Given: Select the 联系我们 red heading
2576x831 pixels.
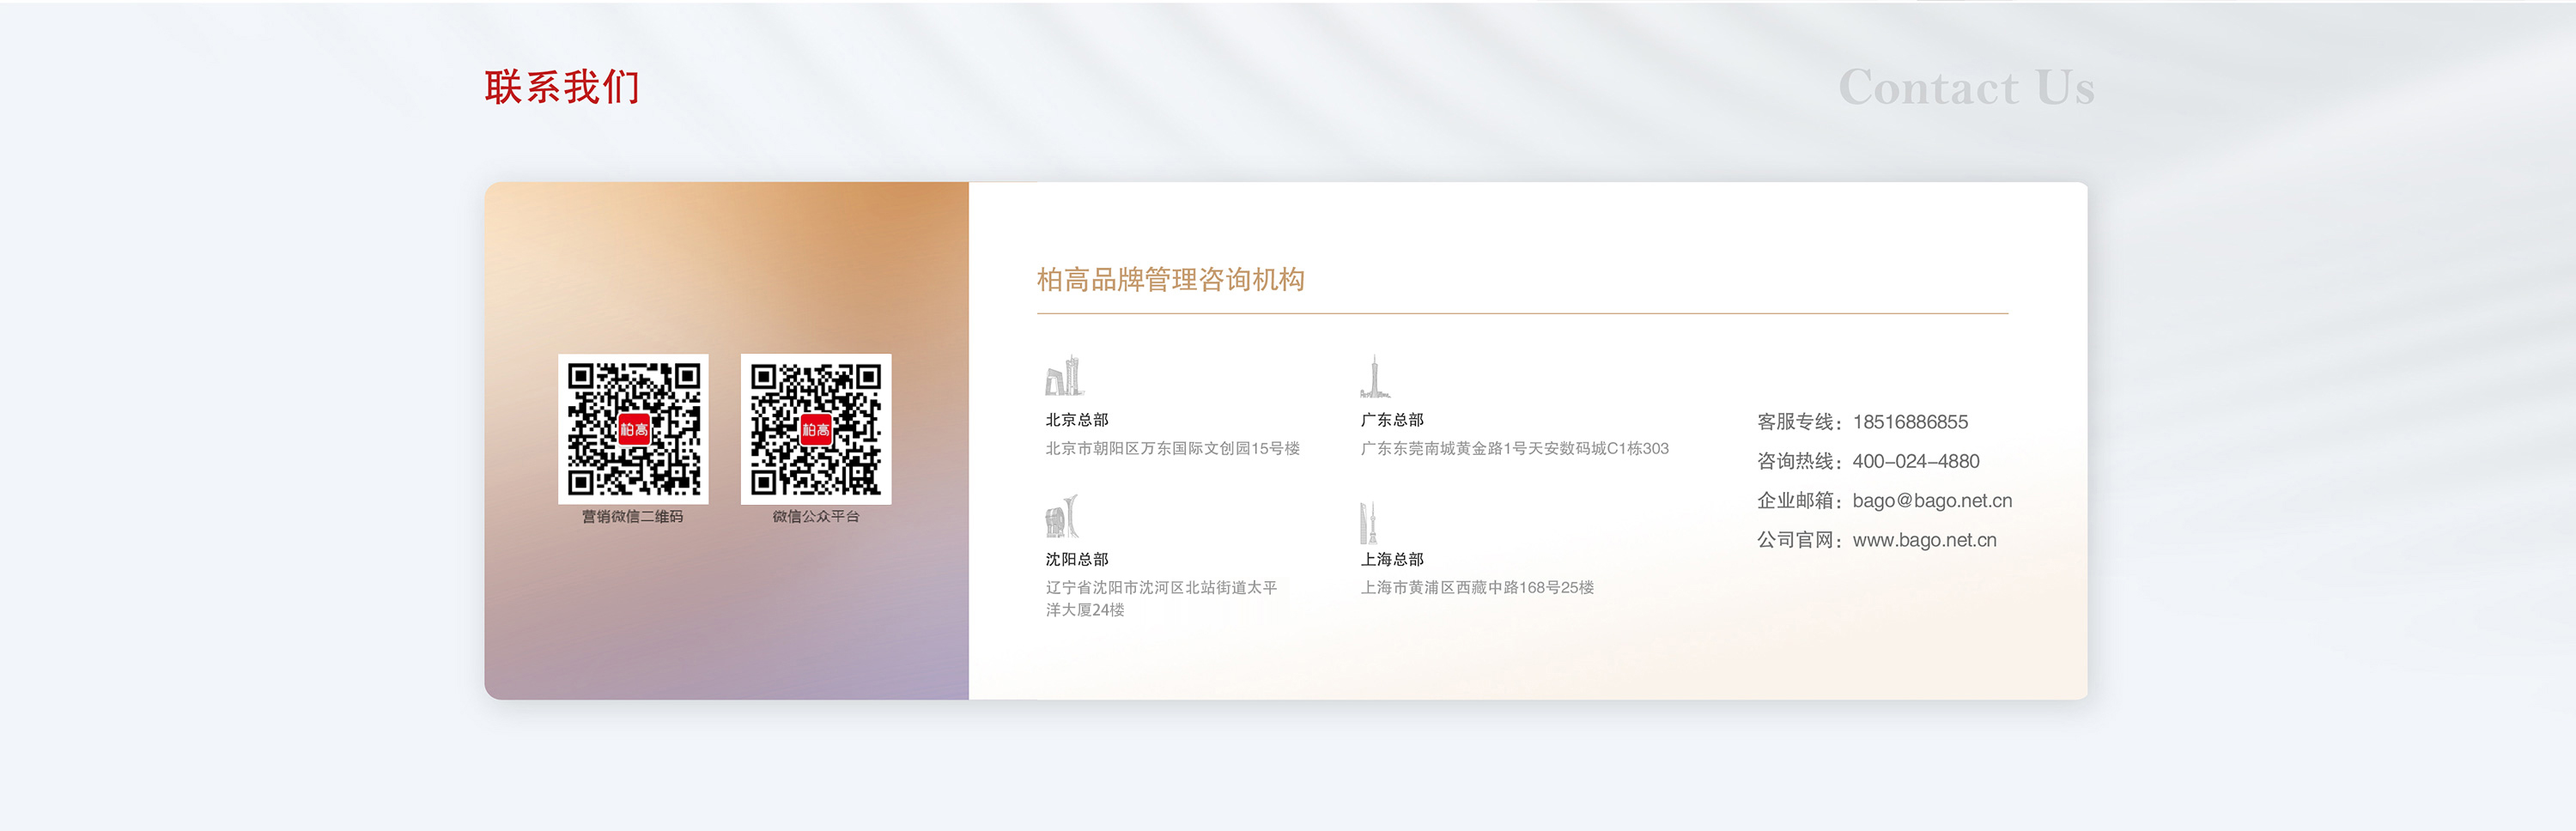Looking at the screenshot, I should (562, 87).
